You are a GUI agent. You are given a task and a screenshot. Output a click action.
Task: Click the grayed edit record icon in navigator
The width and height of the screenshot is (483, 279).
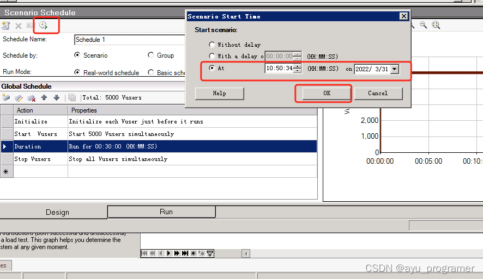pyautogui.click(x=202, y=253)
